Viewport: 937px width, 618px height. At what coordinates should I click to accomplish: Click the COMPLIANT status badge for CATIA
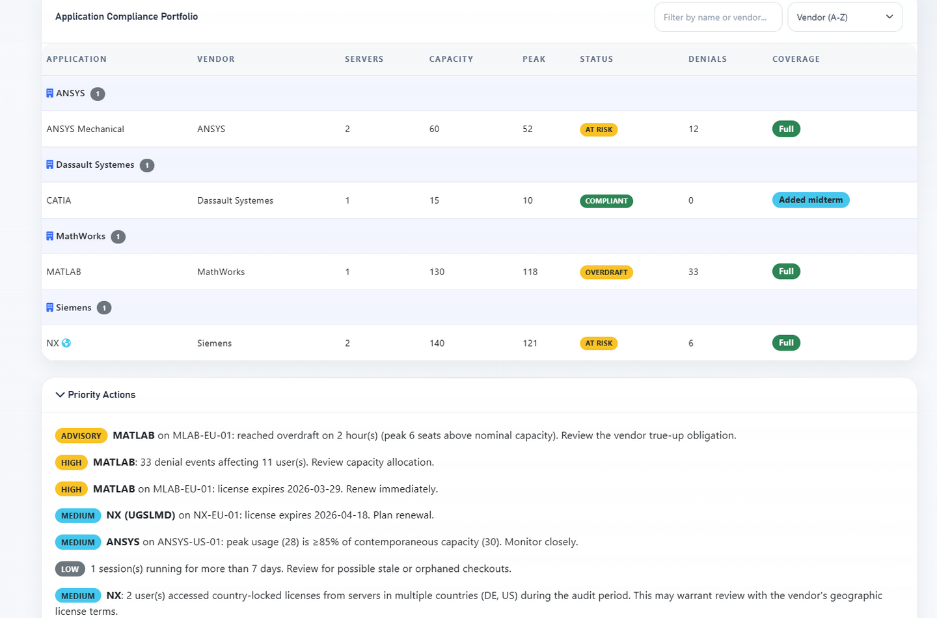[x=606, y=201]
